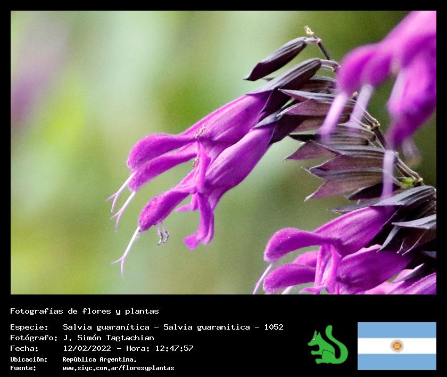The image size is (447, 377).
Task: Click the 'Ubicación:' label
Action: click(29, 359)
